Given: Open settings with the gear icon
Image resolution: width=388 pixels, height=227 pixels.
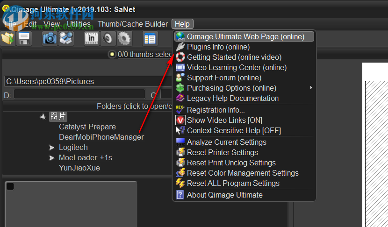Looking at the screenshot, I should pyautogui.click(x=124, y=38).
